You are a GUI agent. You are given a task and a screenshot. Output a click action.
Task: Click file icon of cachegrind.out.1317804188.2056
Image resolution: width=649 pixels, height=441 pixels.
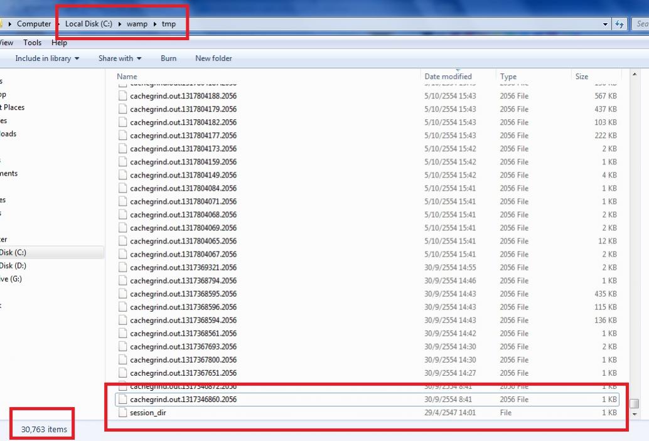[122, 96]
